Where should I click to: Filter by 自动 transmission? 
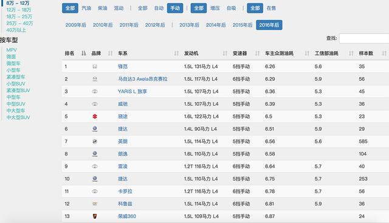click(159, 8)
